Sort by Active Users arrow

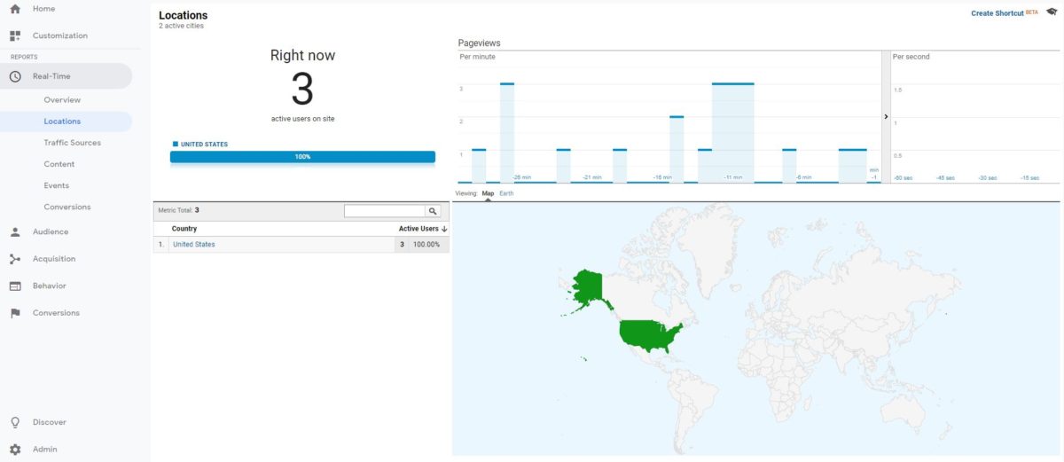(x=444, y=229)
